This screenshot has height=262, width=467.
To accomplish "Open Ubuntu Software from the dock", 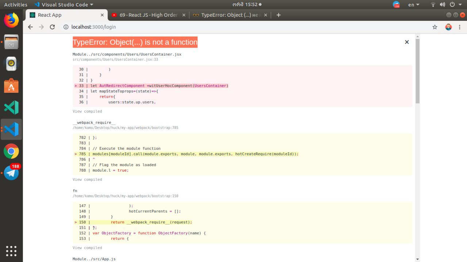I will (x=11, y=86).
